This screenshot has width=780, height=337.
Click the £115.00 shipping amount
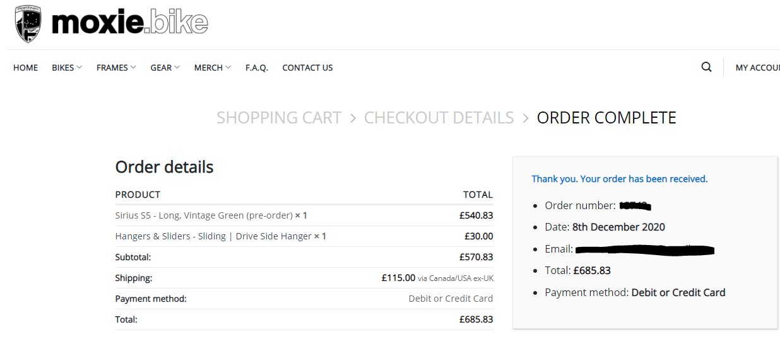[x=398, y=278]
